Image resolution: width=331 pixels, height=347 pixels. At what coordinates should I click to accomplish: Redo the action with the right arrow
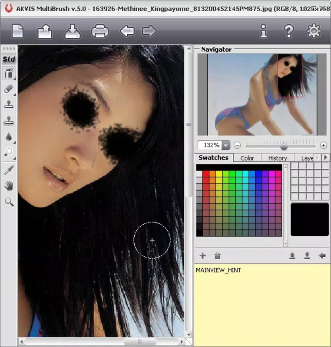point(149,31)
